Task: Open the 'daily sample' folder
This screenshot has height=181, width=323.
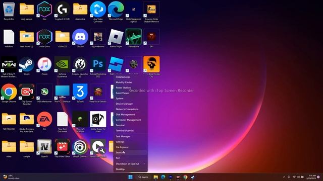Action: click(x=27, y=11)
